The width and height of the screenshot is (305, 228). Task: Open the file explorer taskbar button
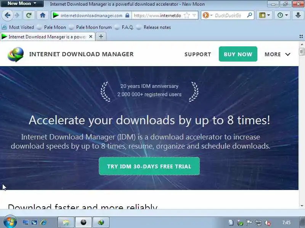(x=66, y=222)
